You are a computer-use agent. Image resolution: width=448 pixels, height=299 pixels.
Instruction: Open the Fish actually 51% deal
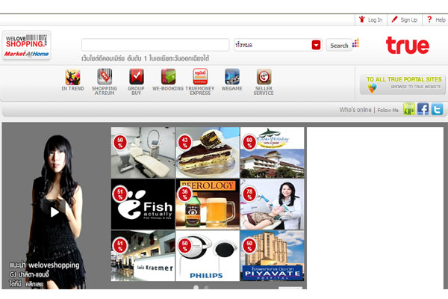pyautogui.click(x=143, y=204)
